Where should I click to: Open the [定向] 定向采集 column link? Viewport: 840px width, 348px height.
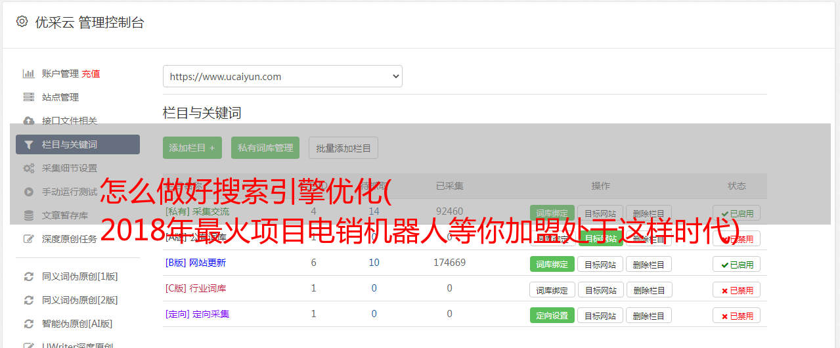(x=198, y=314)
